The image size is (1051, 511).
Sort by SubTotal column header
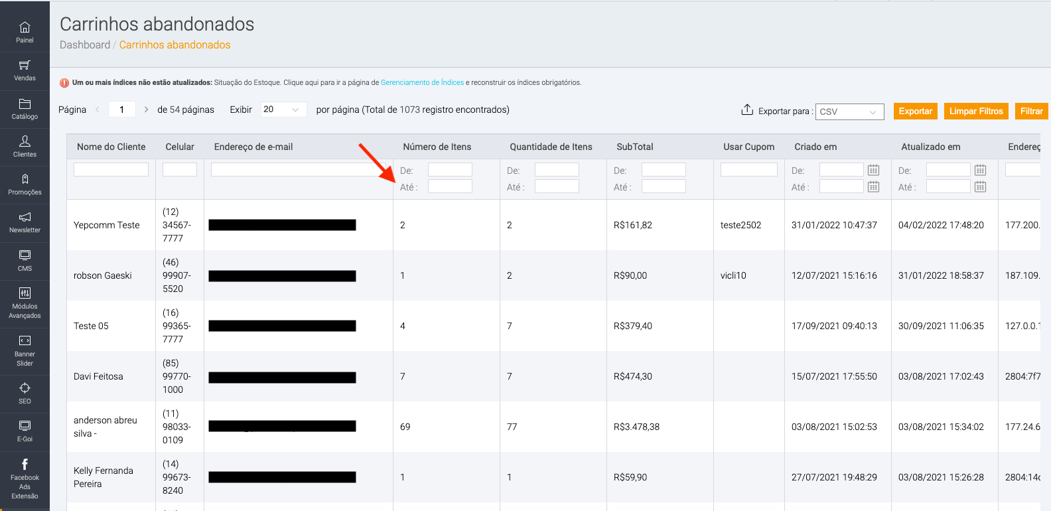coord(635,147)
